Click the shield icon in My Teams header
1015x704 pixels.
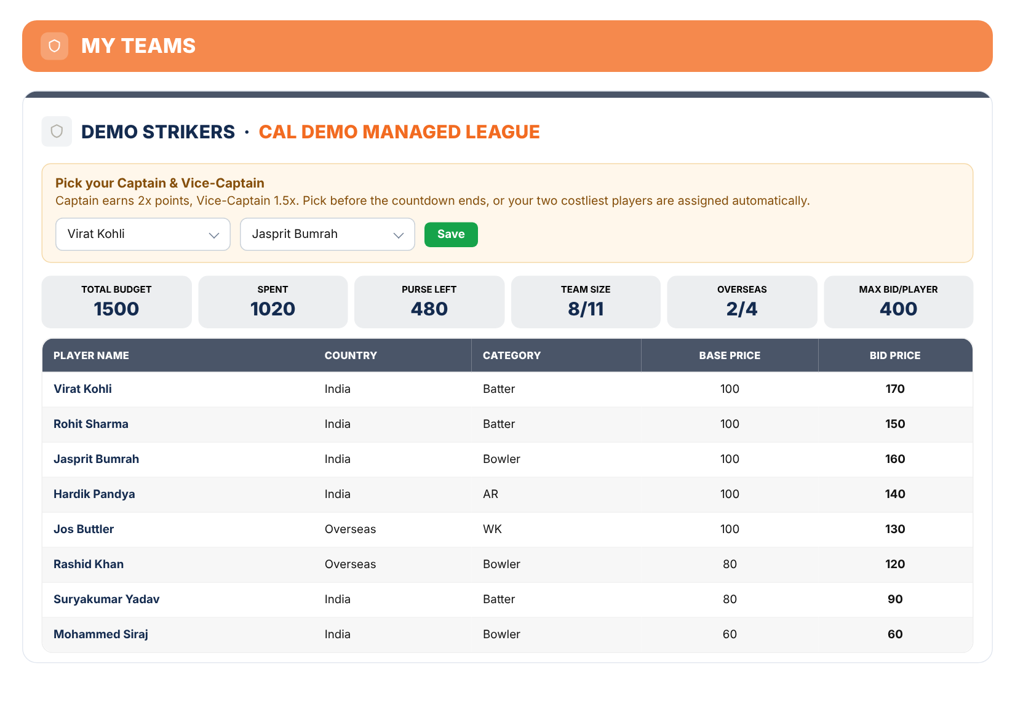coord(54,46)
